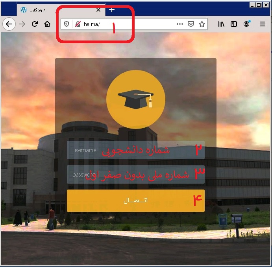Image resolution: width=272 pixels, height=267 pixels.
Task: Close the 'ورود کاربر' tab
Action: coord(98,10)
